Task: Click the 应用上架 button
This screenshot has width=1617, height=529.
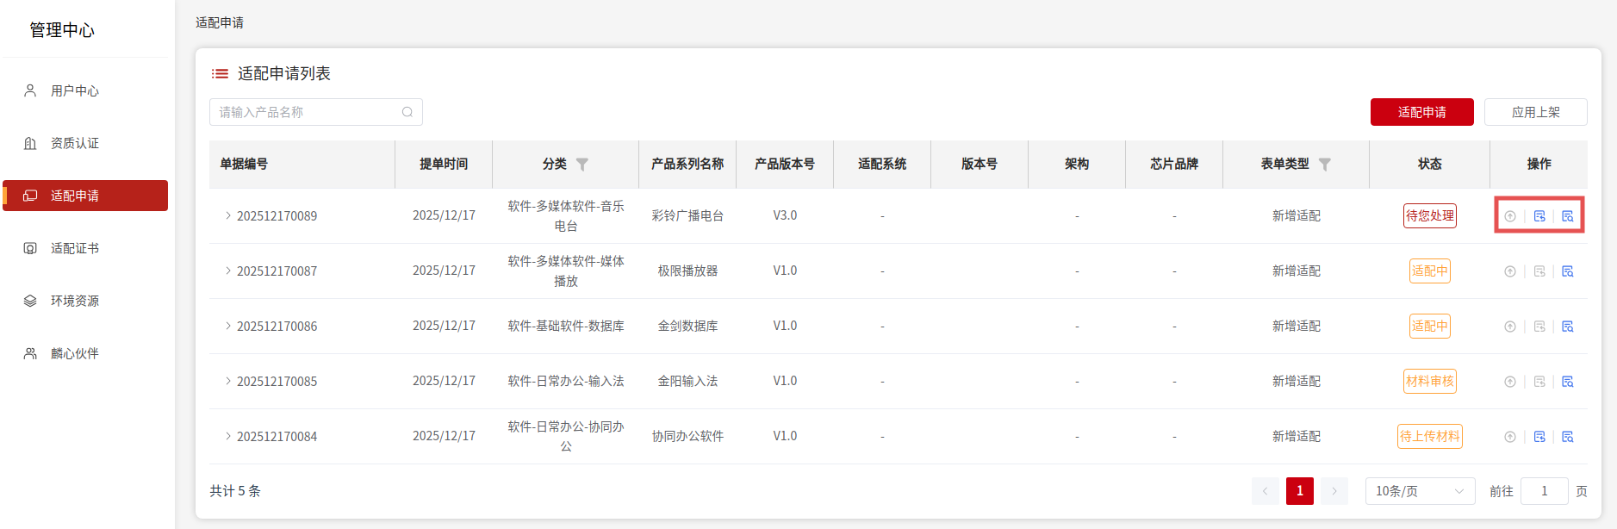Action: tap(1535, 112)
